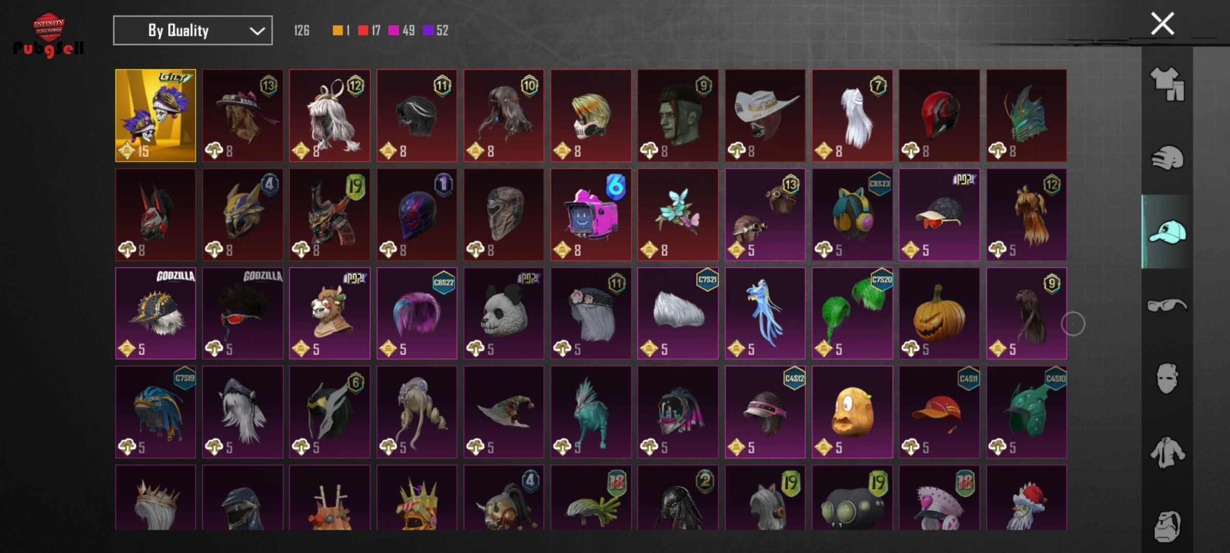The width and height of the screenshot is (1230, 553).
Task: Close the inventory screen
Action: (1162, 24)
